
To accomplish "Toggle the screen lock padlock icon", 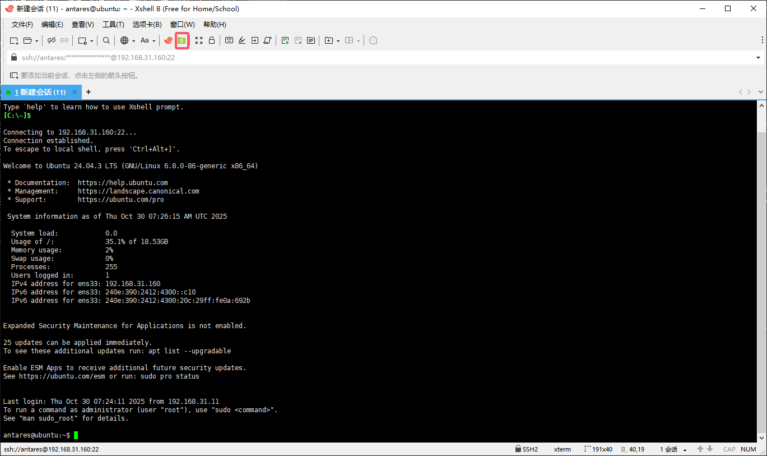I will [211, 40].
